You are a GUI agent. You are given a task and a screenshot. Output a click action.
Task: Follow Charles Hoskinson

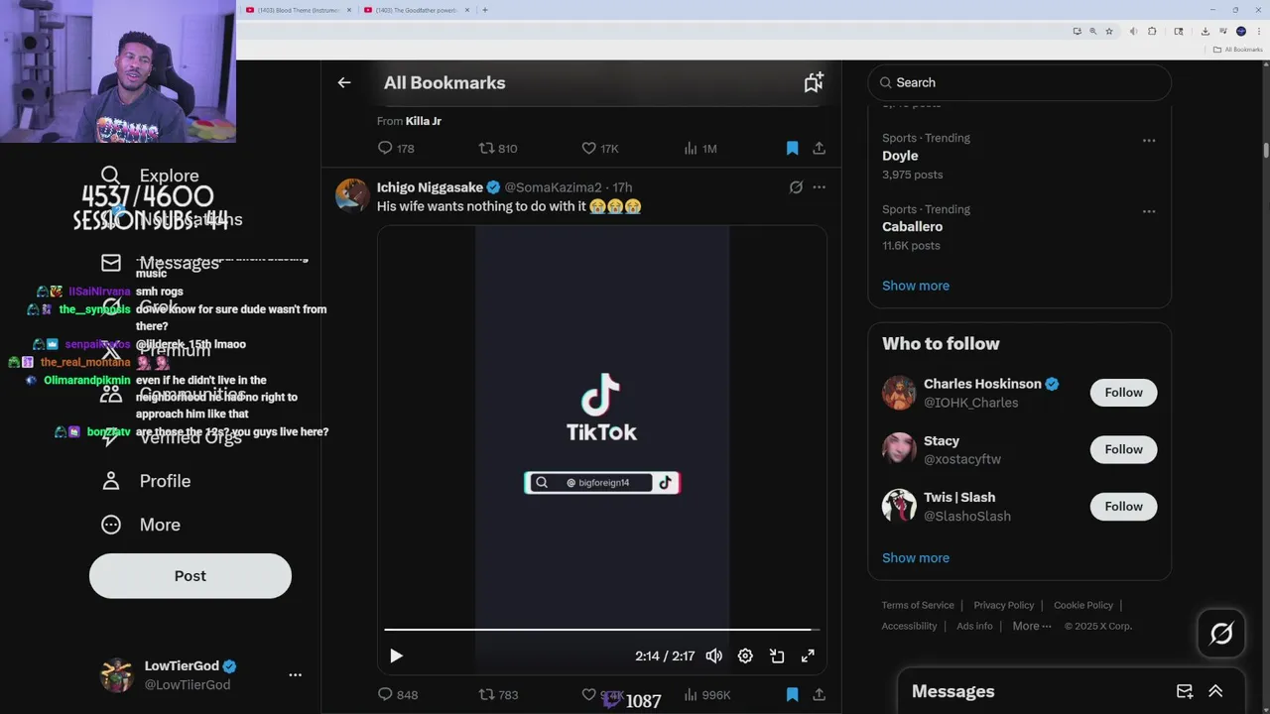[x=1123, y=393]
